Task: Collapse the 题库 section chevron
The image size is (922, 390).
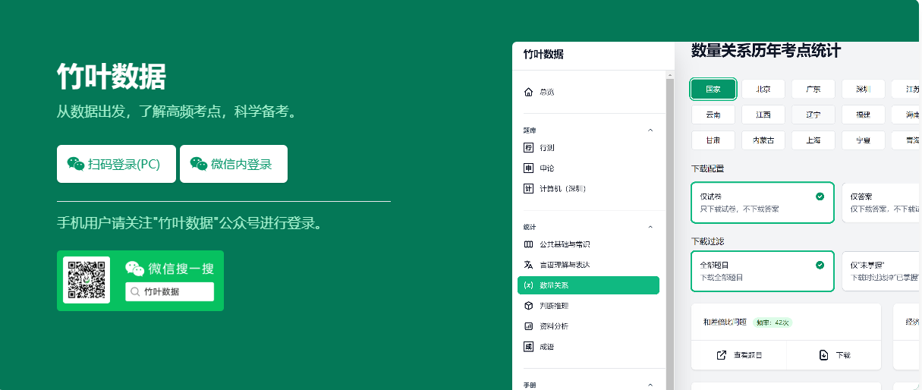Action: (x=650, y=130)
